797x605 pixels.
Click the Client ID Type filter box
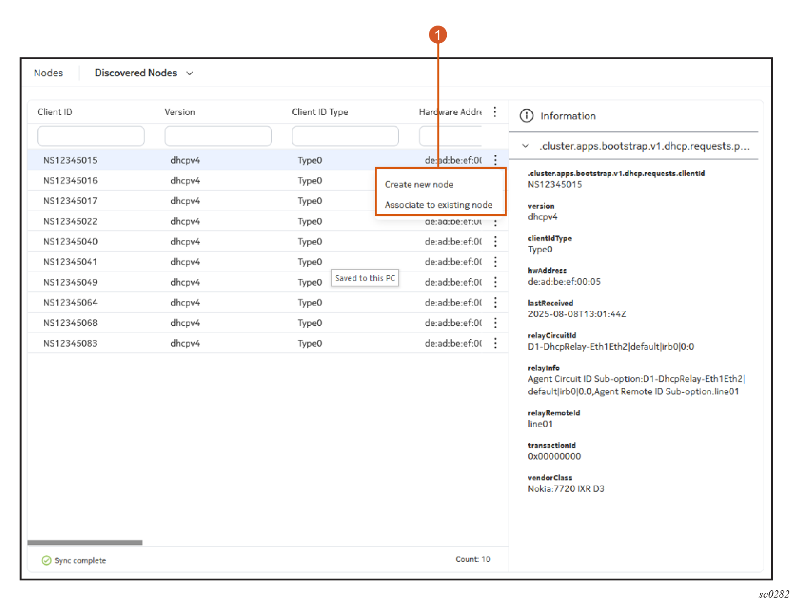(345, 136)
